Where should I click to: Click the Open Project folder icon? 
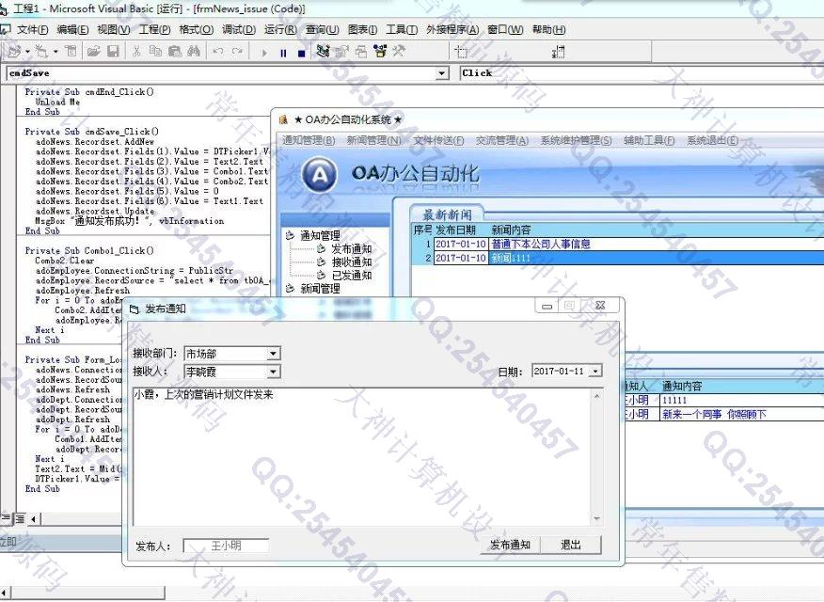pyautogui.click(x=93, y=52)
